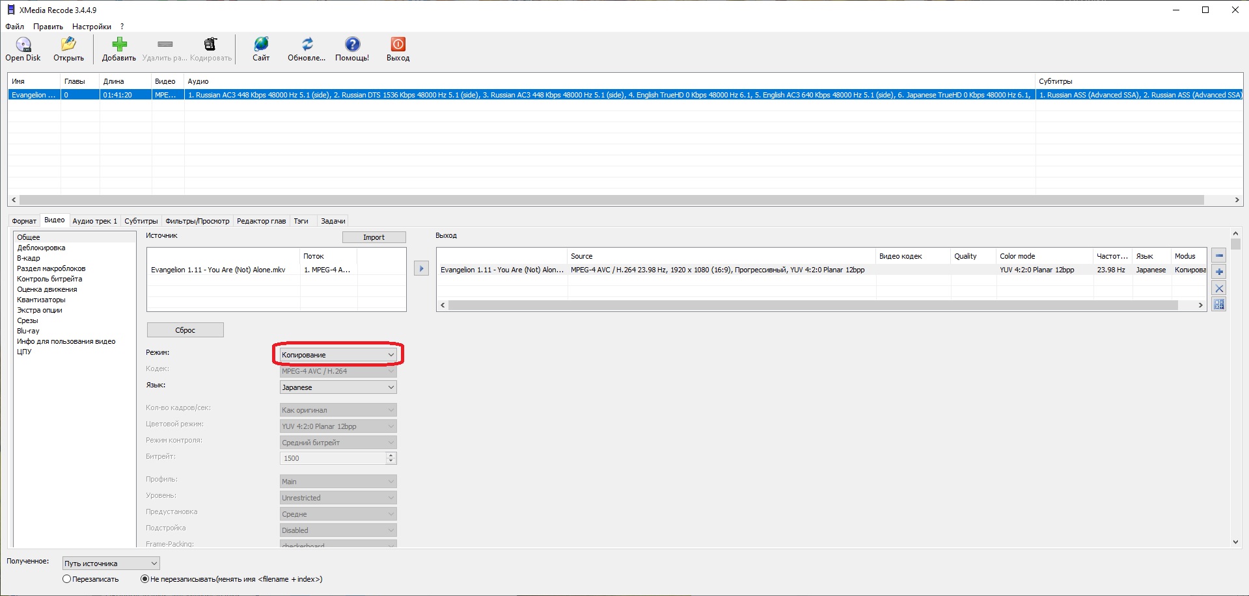Click the file list horizontal scrollbar

612,200
